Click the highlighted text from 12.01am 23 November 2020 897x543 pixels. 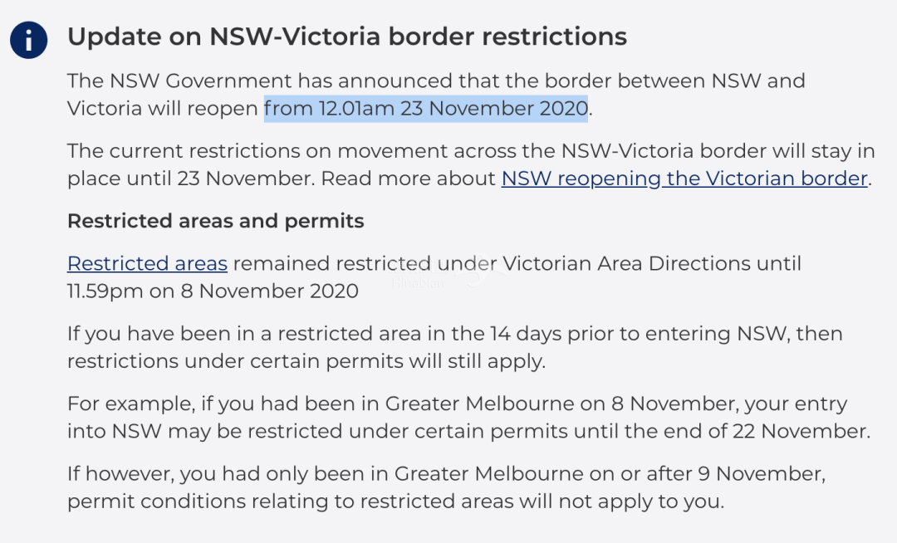[426, 109]
